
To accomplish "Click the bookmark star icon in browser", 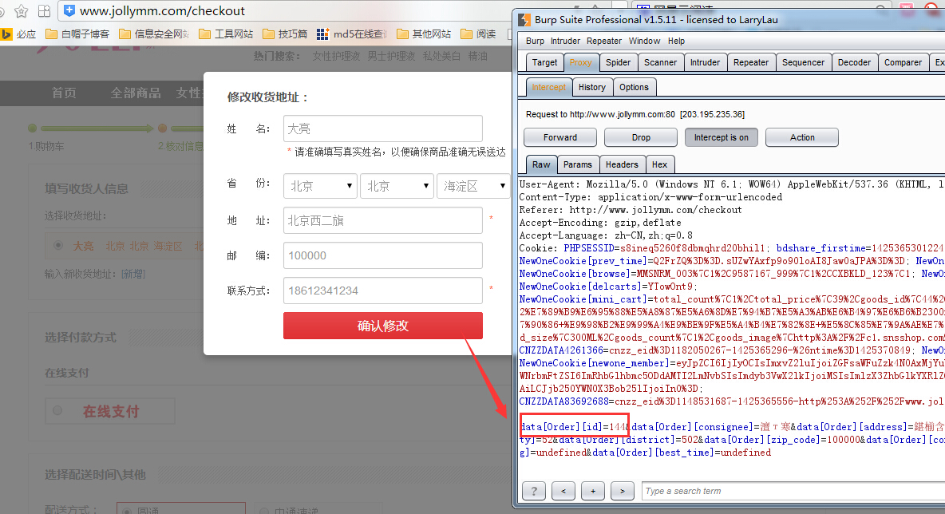I will (21, 11).
